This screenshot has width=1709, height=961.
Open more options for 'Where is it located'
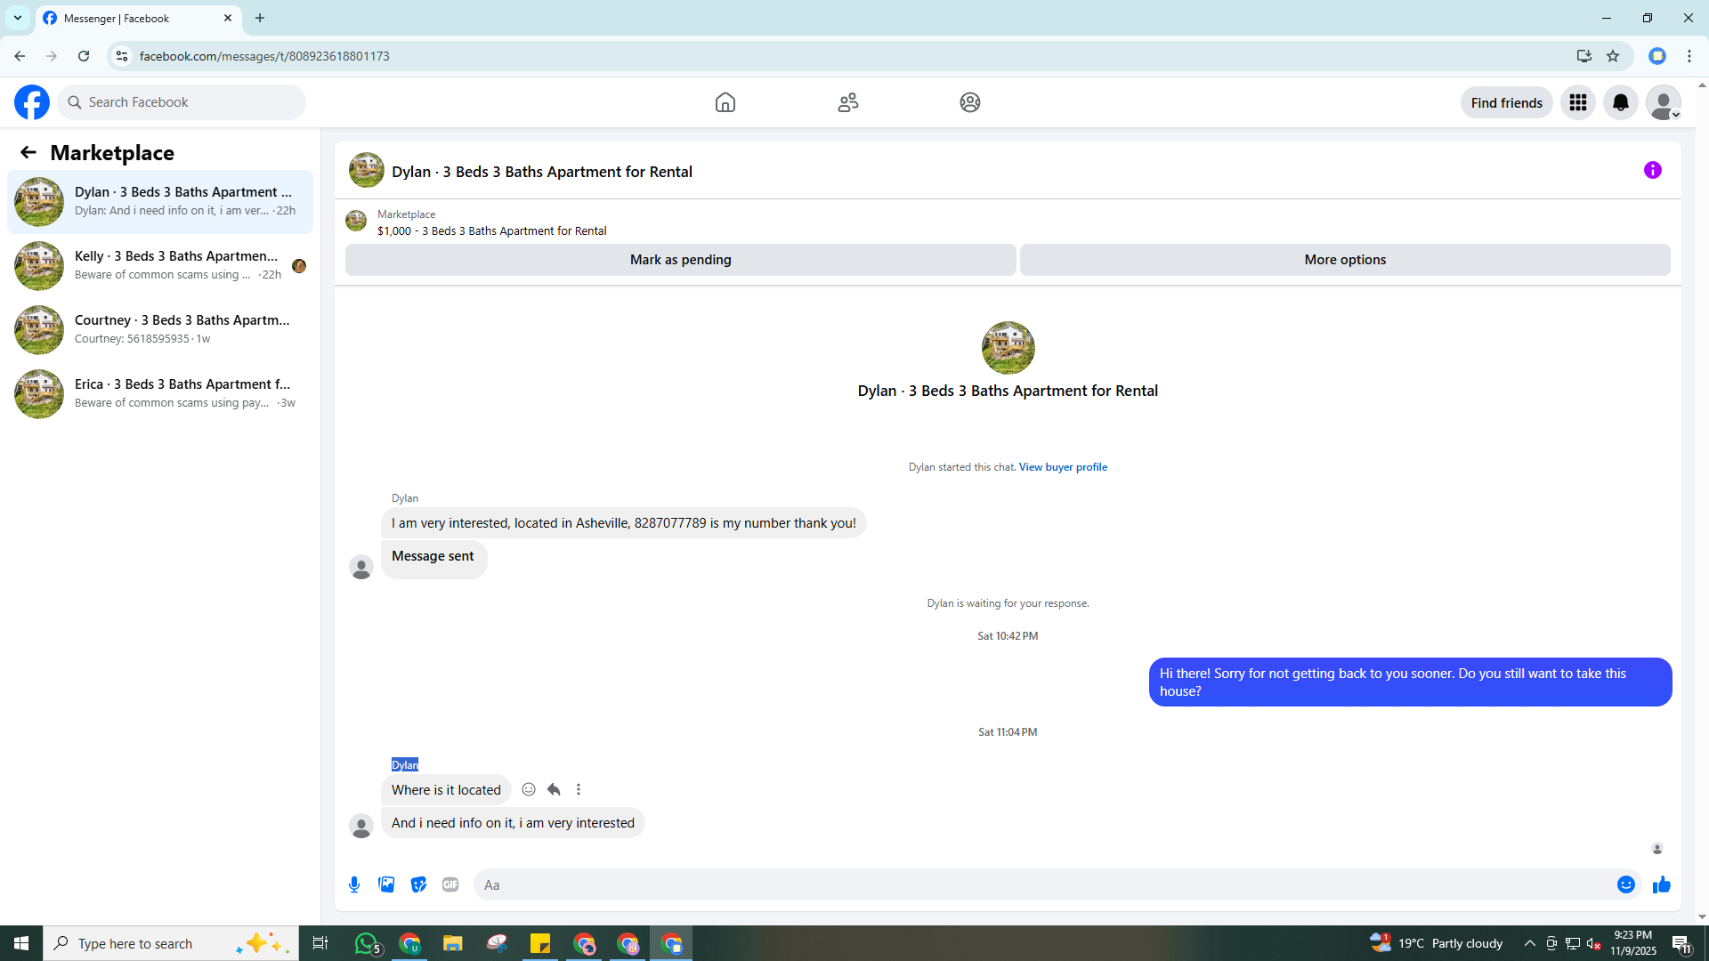(579, 789)
